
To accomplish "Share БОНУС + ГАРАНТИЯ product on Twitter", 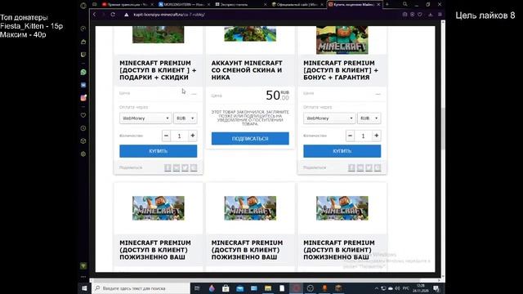I will tap(369, 167).
